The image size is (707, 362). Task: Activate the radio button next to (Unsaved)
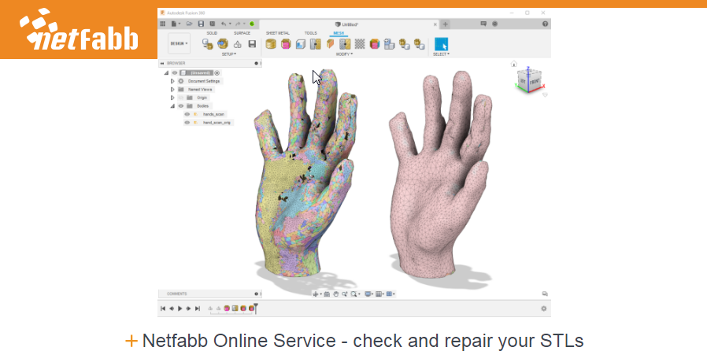217,72
